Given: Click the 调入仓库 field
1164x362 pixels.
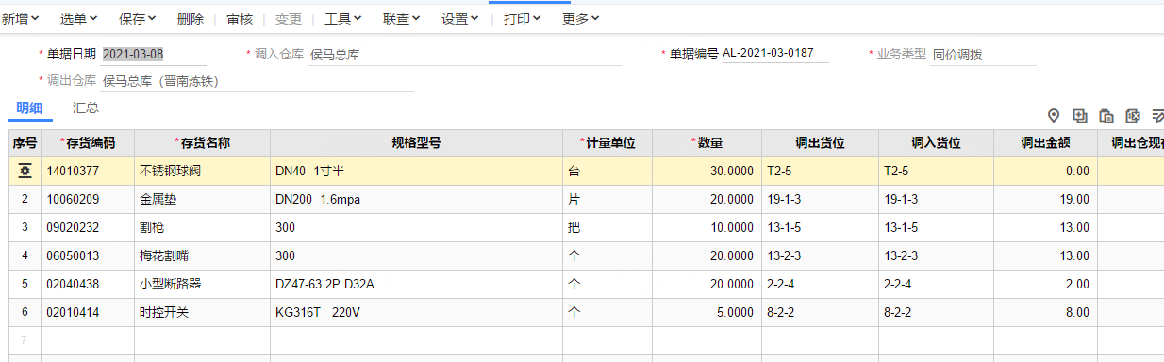Looking at the screenshot, I should click(465, 55).
